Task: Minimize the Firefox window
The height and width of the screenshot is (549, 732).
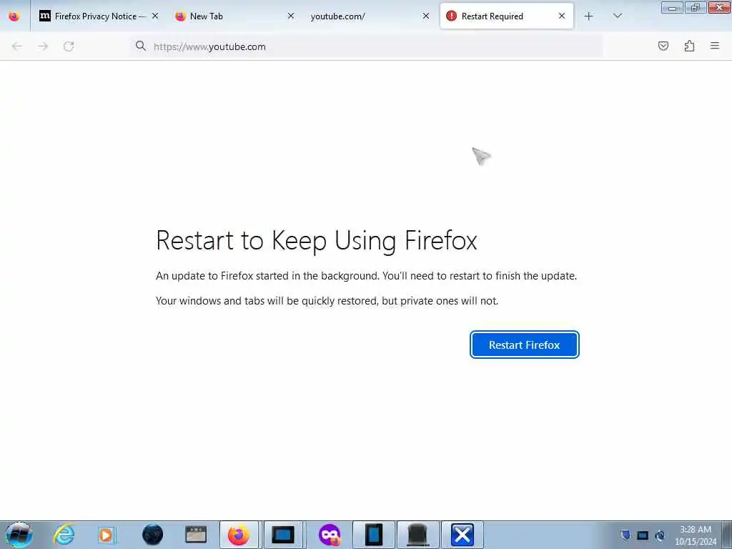Action: tap(672, 7)
